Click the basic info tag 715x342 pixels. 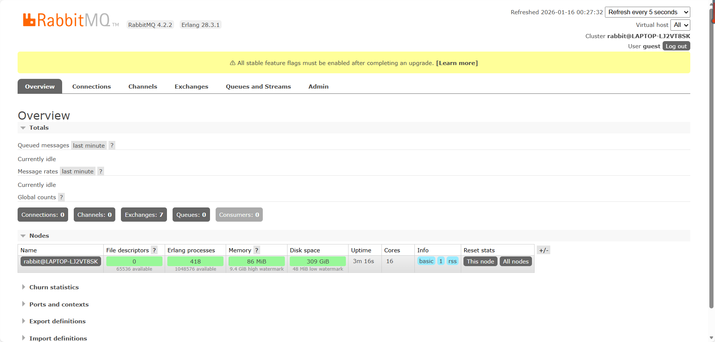click(426, 261)
